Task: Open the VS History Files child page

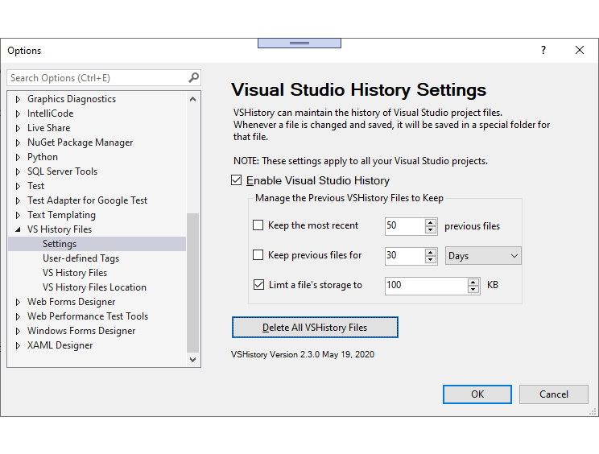Action: coord(75,273)
